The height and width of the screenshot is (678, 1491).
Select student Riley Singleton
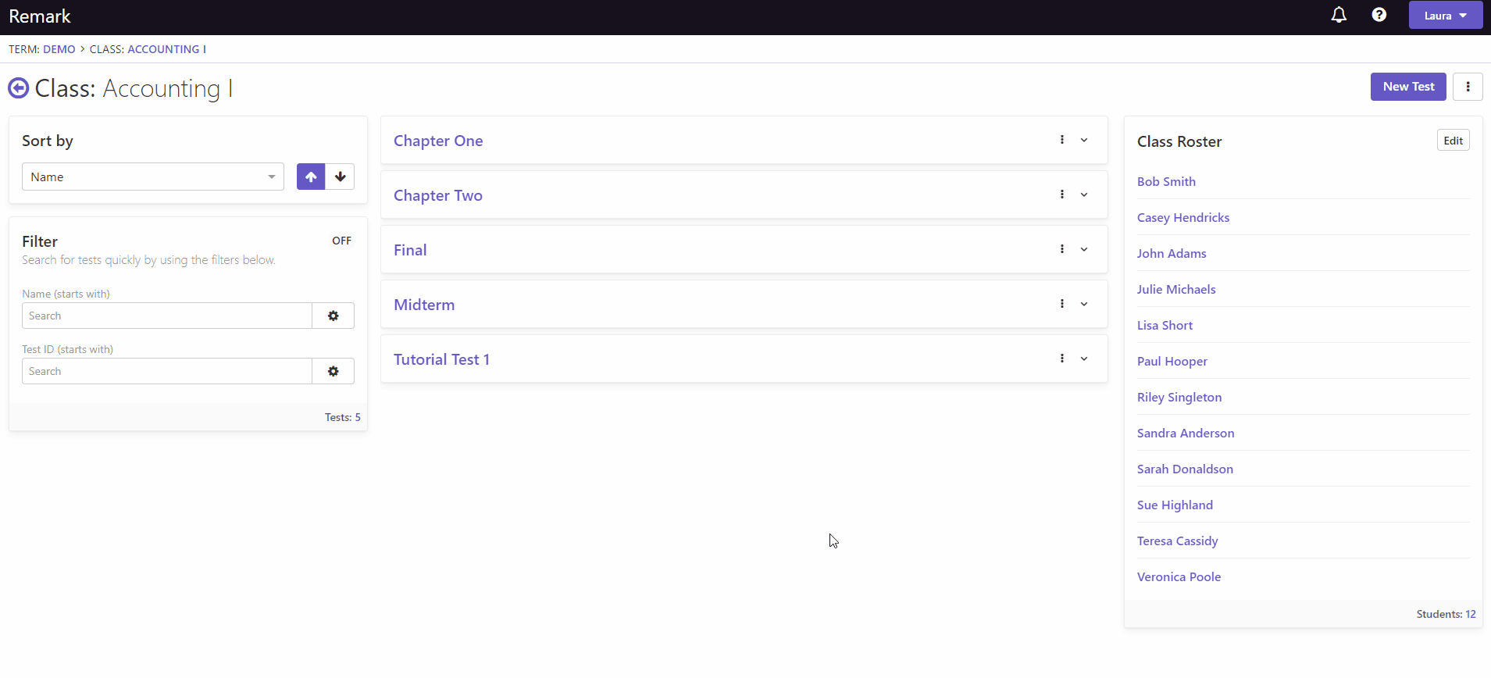[x=1179, y=397]
